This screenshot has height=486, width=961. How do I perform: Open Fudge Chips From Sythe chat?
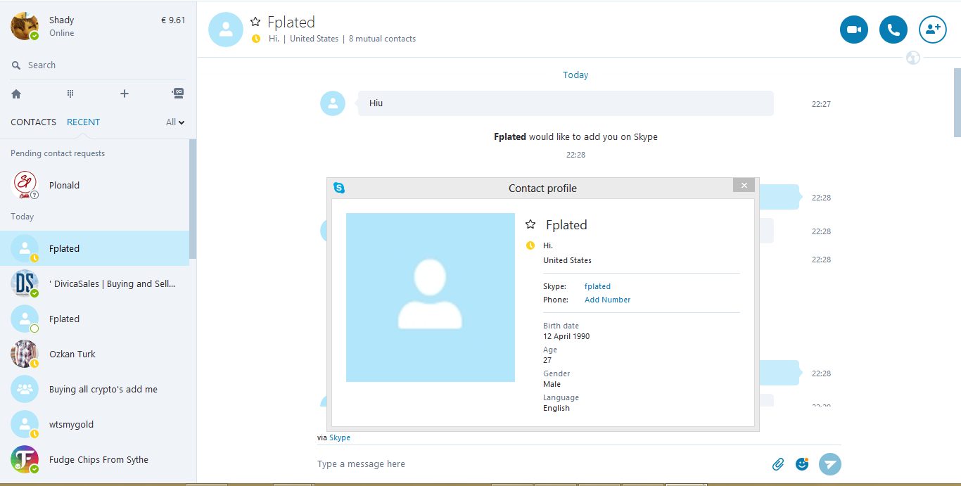pyautogui.click(x=94, y=459)
